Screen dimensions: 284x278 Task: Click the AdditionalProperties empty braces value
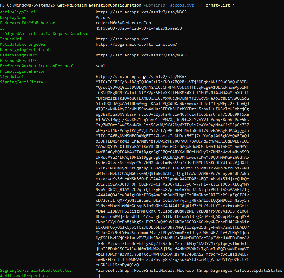pos(98,276)
